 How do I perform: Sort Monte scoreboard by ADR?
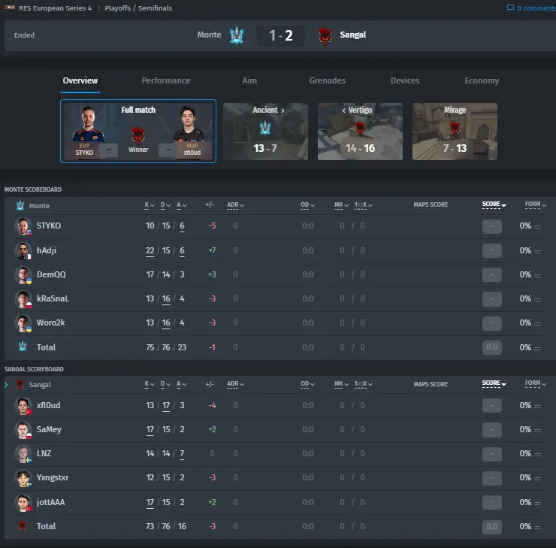click(235, 205)
